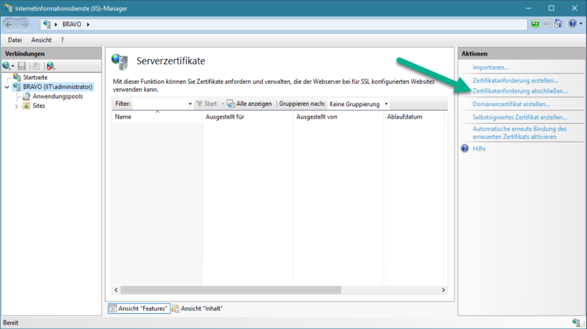Screen dimensions: 587x329
Task: Click the green refresh page icon
Action: click(535, 24)
